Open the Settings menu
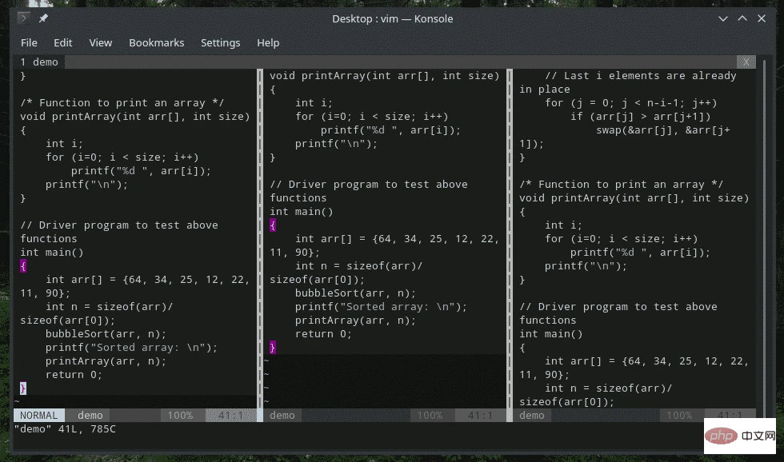 220,42
